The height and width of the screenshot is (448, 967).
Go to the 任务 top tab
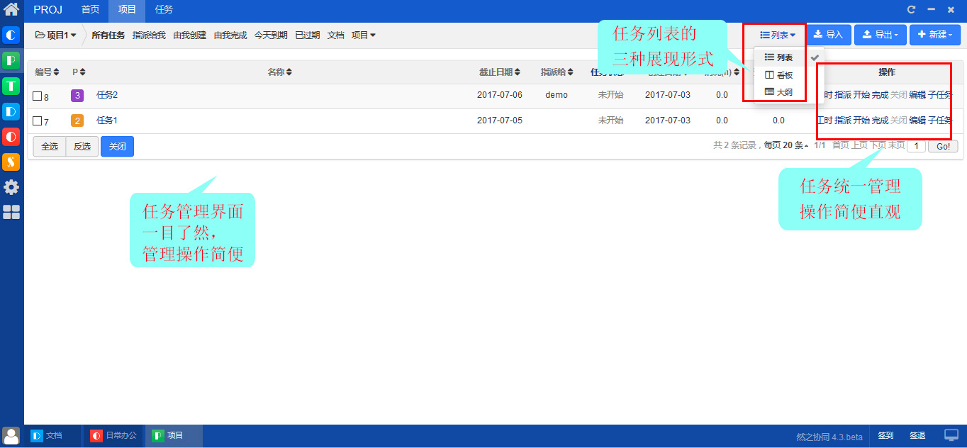coord(164,10)
